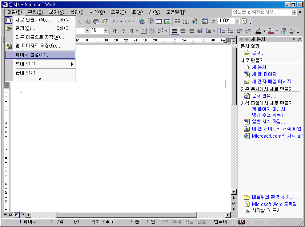This screenshot has height=227, width=305.
Task: Click the Columns layout icon
Action: pyautogui.click(x=177, y=21)
